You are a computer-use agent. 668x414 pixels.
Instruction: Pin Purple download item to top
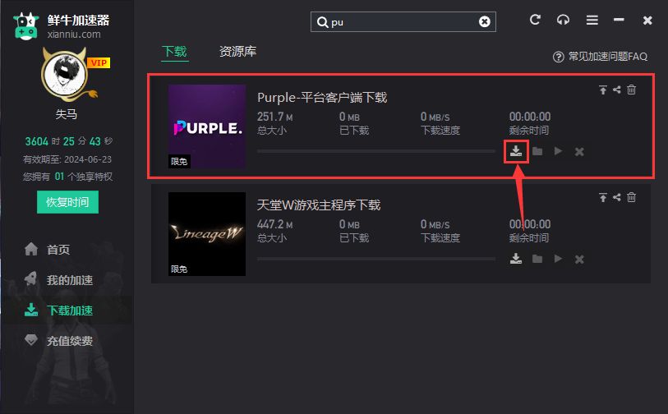click(x=603, y=90)
